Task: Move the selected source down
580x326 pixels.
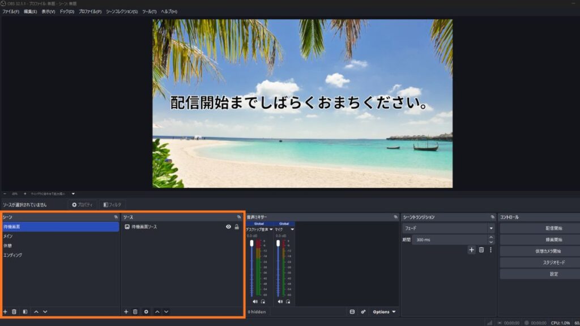Action: [166, 312]
